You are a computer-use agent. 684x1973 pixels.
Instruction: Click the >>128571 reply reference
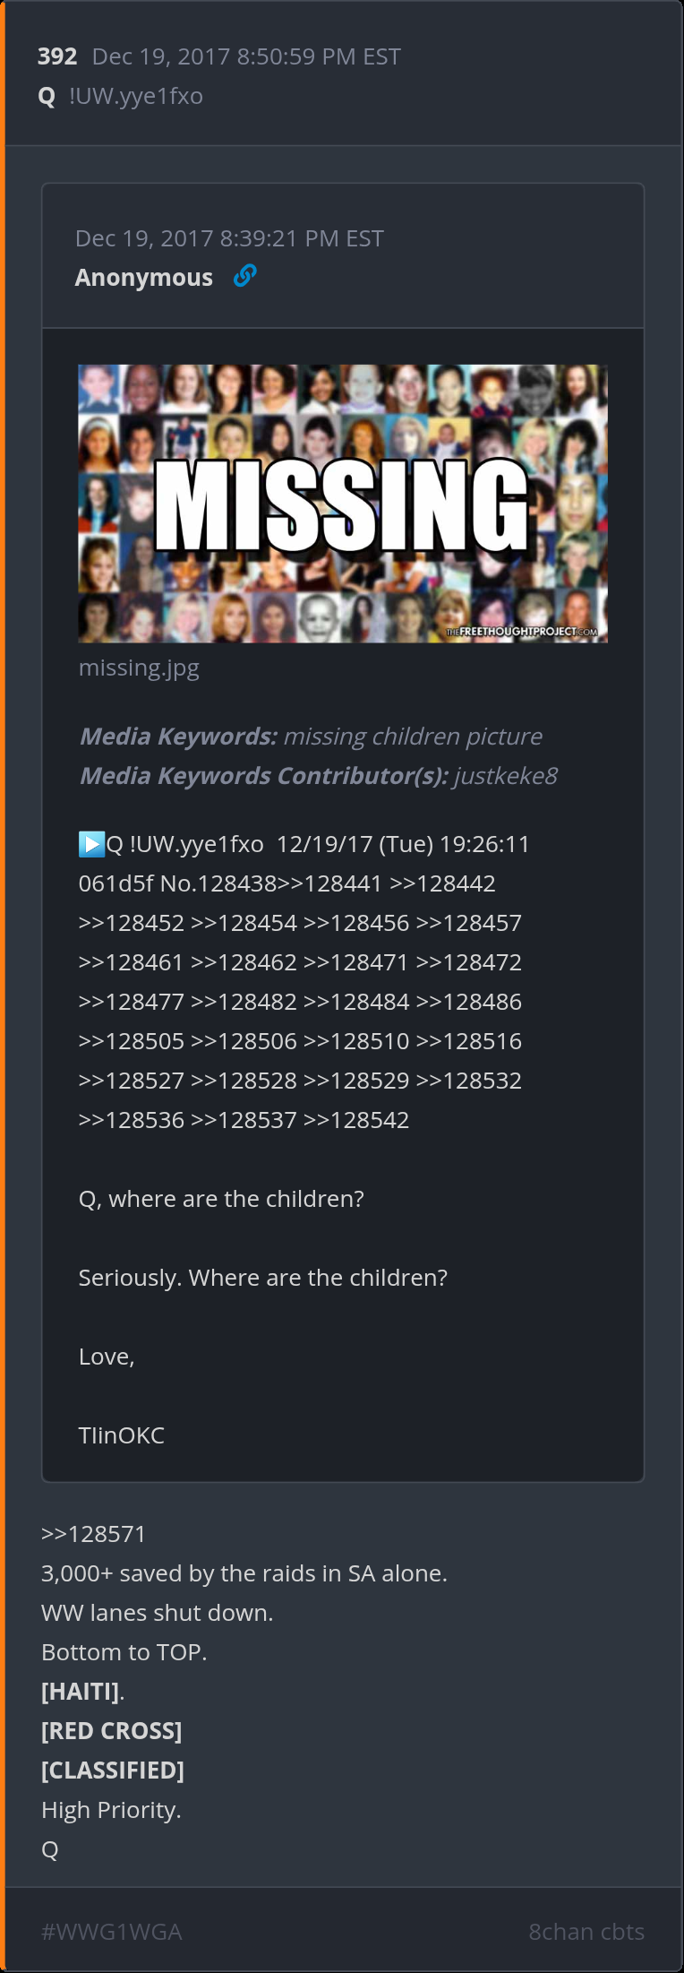[93, 1534]
